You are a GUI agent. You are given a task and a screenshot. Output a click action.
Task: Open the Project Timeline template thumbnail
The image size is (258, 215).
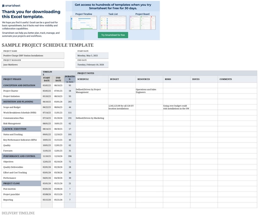tap(84, 22)
